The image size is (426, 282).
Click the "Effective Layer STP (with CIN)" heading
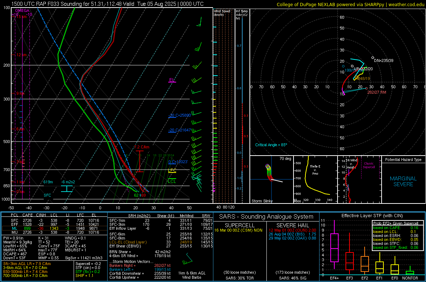click(x=372, y=216)
